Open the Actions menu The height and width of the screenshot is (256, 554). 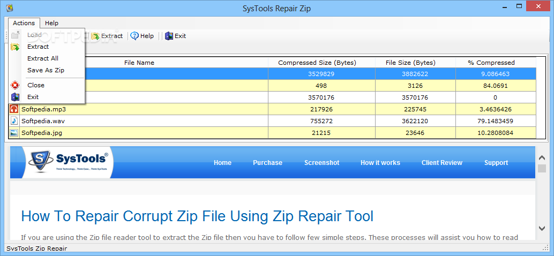(24, 23)
